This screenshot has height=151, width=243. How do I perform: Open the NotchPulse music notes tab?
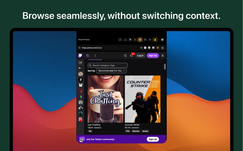125,40
